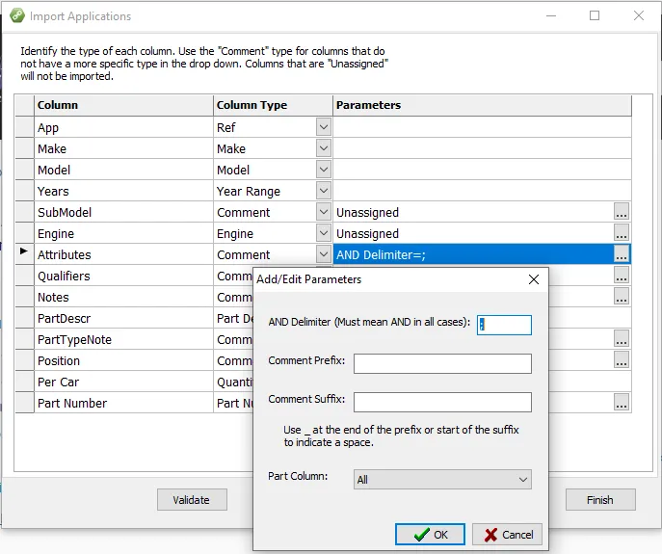The image size is (662, 554).
Task: Click the Import Applications window icon
Action: click(x=16, y=16)
